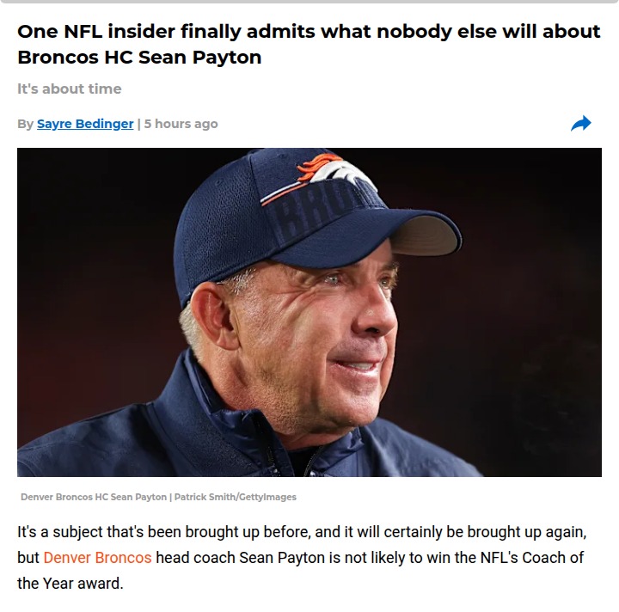Viewport: 619px width, 612px height.
Task: Follow the orange Denver Broncos link
Action: pos(97,558)
